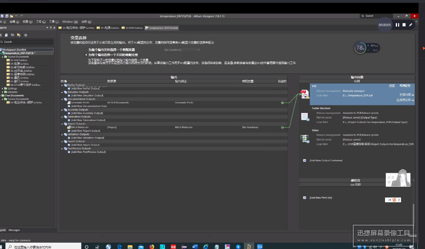Image resolution: width=425 pixels, height=249 pixels.
Task: Click the redo arrow in title bar
Action: coord(22,16)
